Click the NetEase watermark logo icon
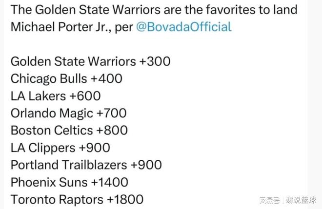 click(269, 200)
